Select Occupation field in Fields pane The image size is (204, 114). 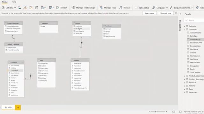coord(195,66)
